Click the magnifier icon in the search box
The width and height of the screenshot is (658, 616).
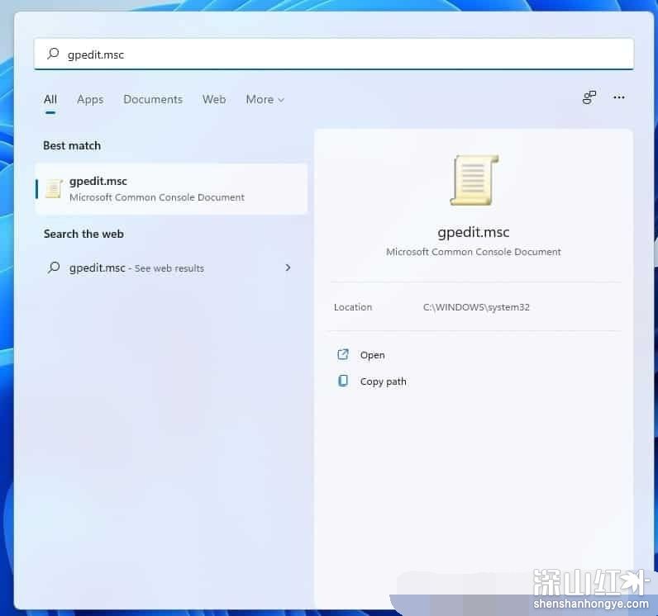pos(53,54)
